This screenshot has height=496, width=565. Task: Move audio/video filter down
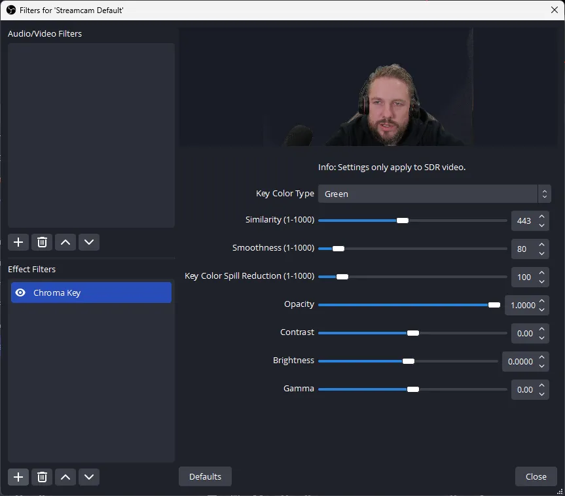pos(89,242)
